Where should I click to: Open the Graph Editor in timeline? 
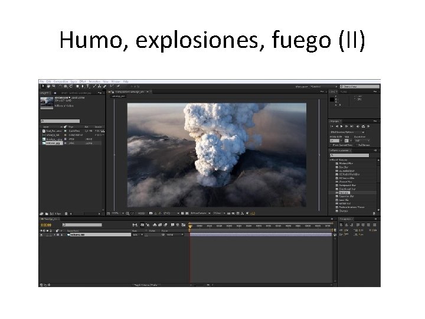[184, 225]
